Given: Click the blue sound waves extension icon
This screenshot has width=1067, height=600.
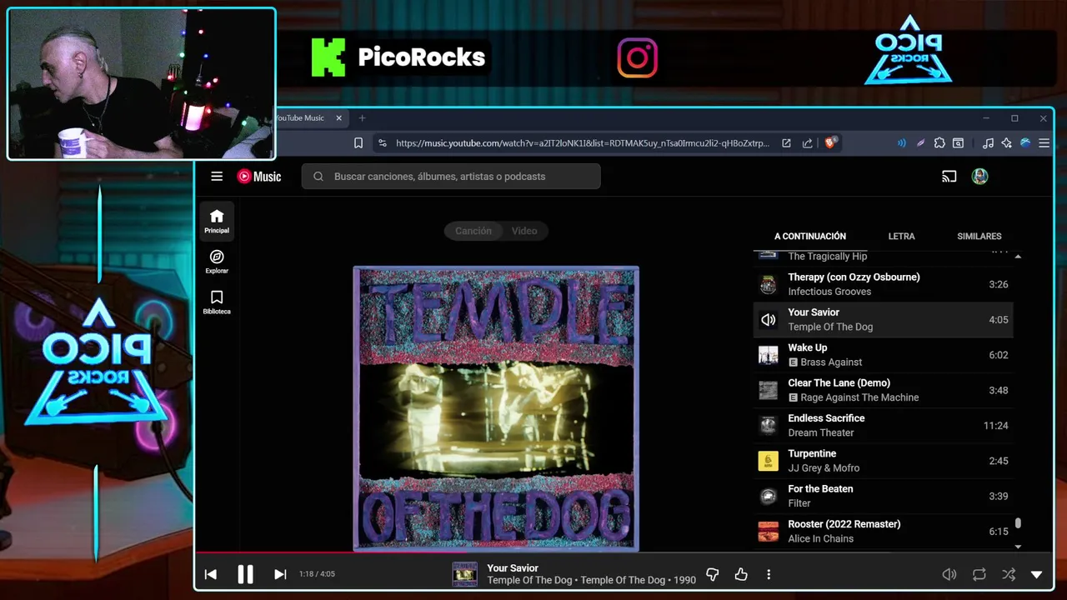Looking at the screenshot, I should tap(901, 143).
